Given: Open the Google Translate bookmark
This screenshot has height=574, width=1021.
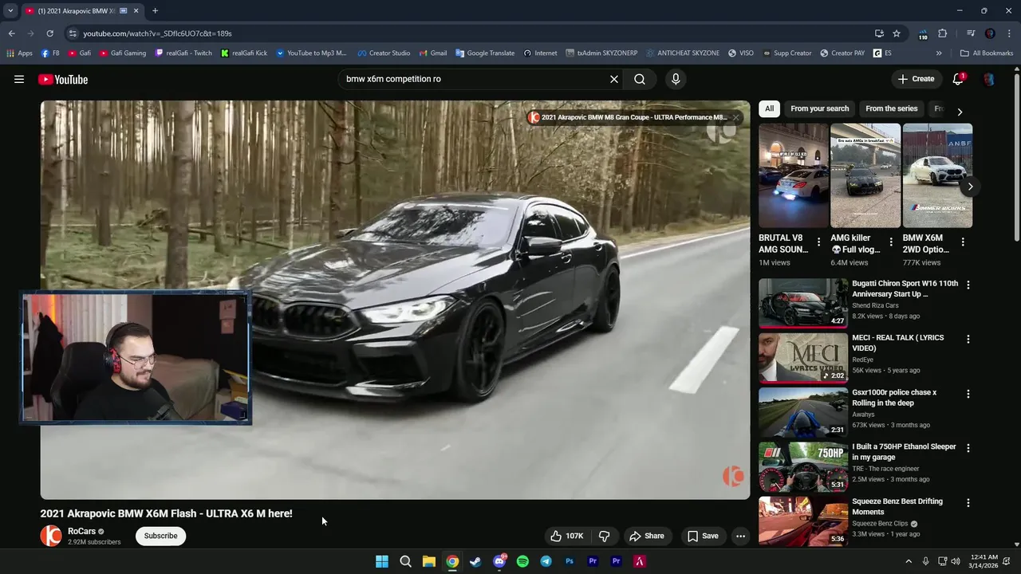Looking at the screenshot, I should (x=484, y=53).
